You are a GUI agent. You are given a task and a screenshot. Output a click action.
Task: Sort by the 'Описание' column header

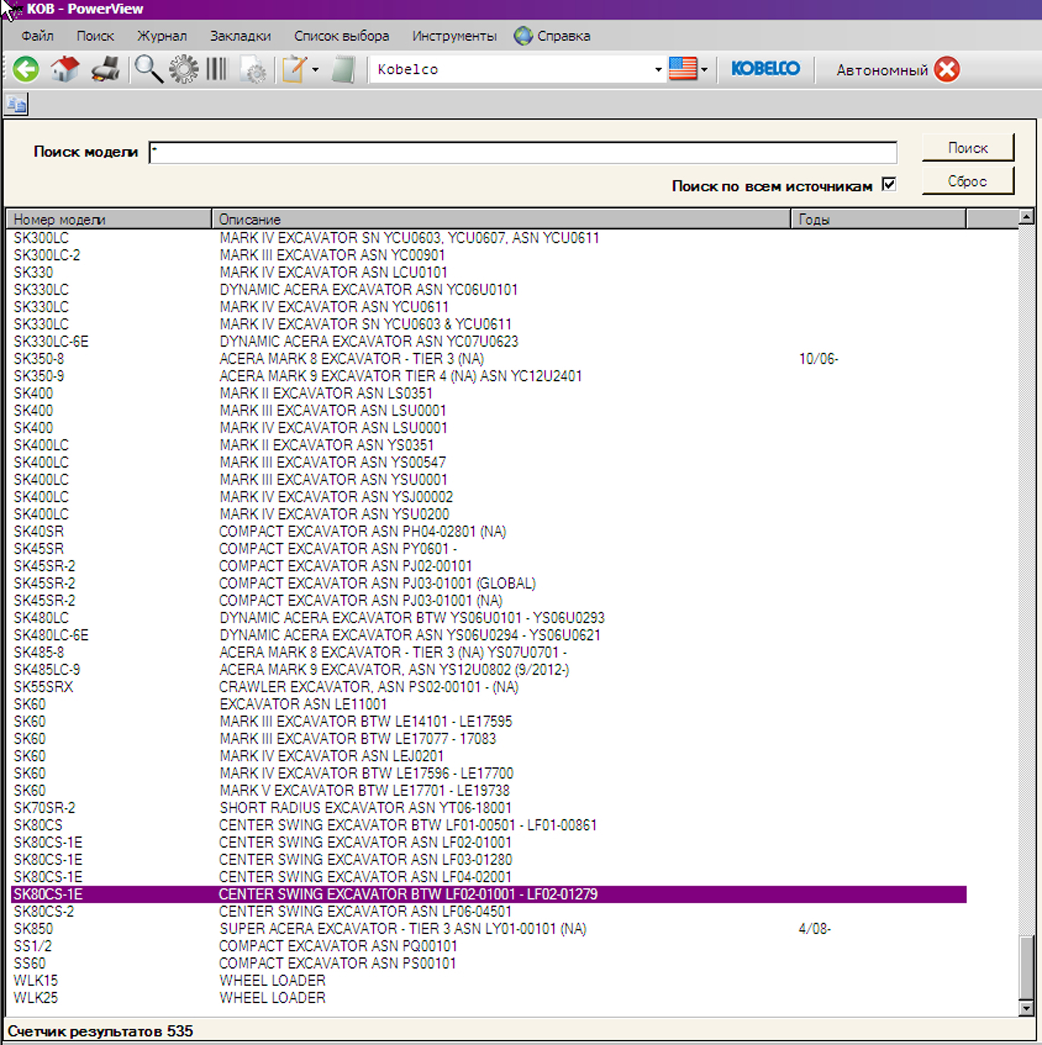click(x=501, y=219)
